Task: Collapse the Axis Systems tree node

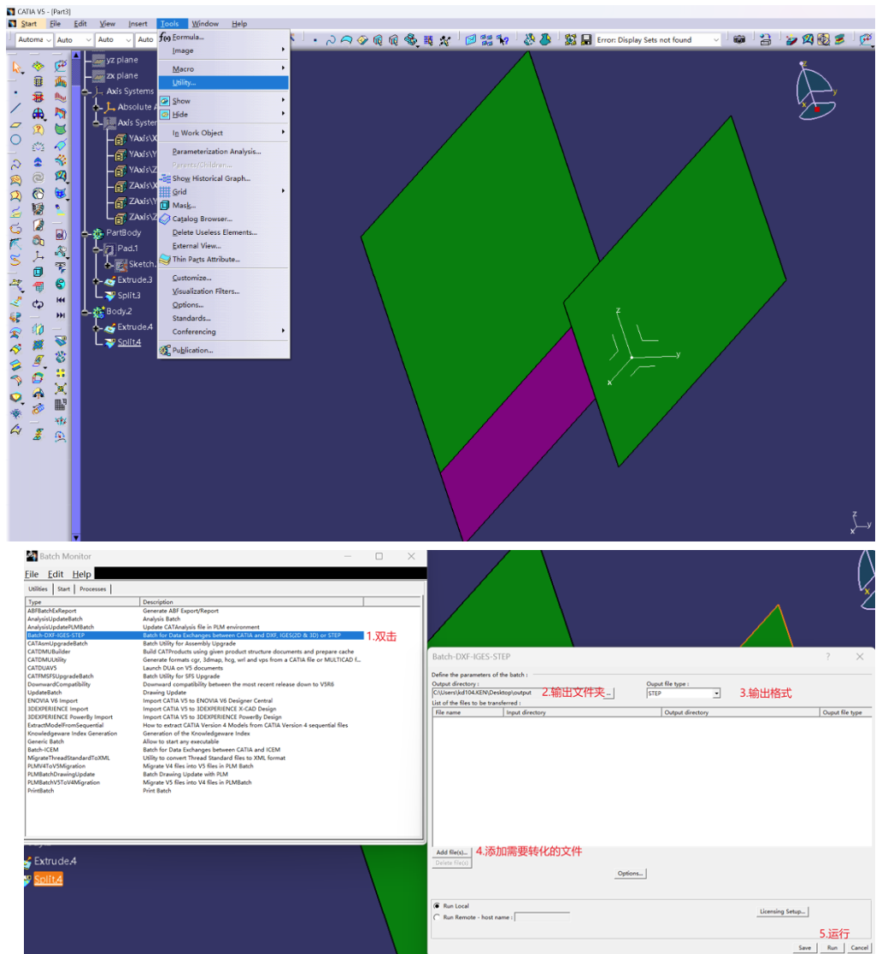Action: (85, 92)
